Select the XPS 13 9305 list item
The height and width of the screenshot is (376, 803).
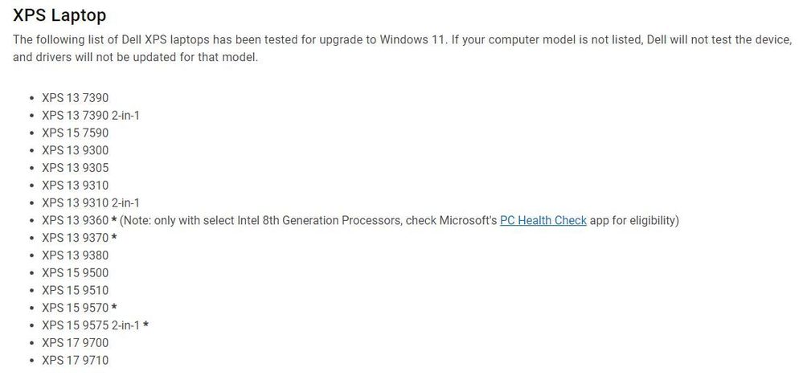(x=76, y=168)
